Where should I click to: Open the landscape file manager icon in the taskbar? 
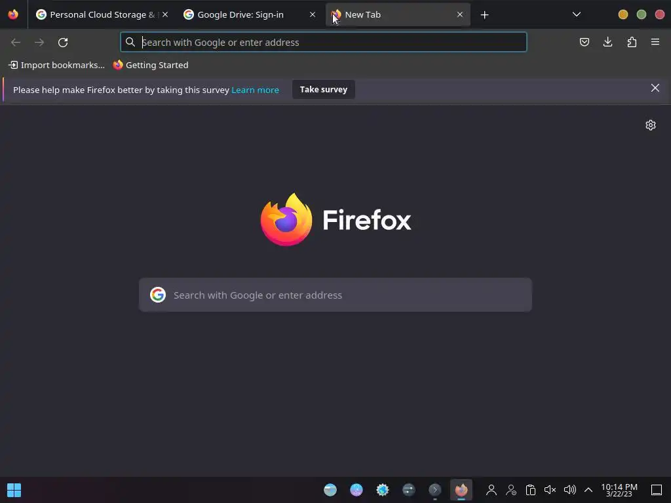pyautogui.click(x=330, y=490)
